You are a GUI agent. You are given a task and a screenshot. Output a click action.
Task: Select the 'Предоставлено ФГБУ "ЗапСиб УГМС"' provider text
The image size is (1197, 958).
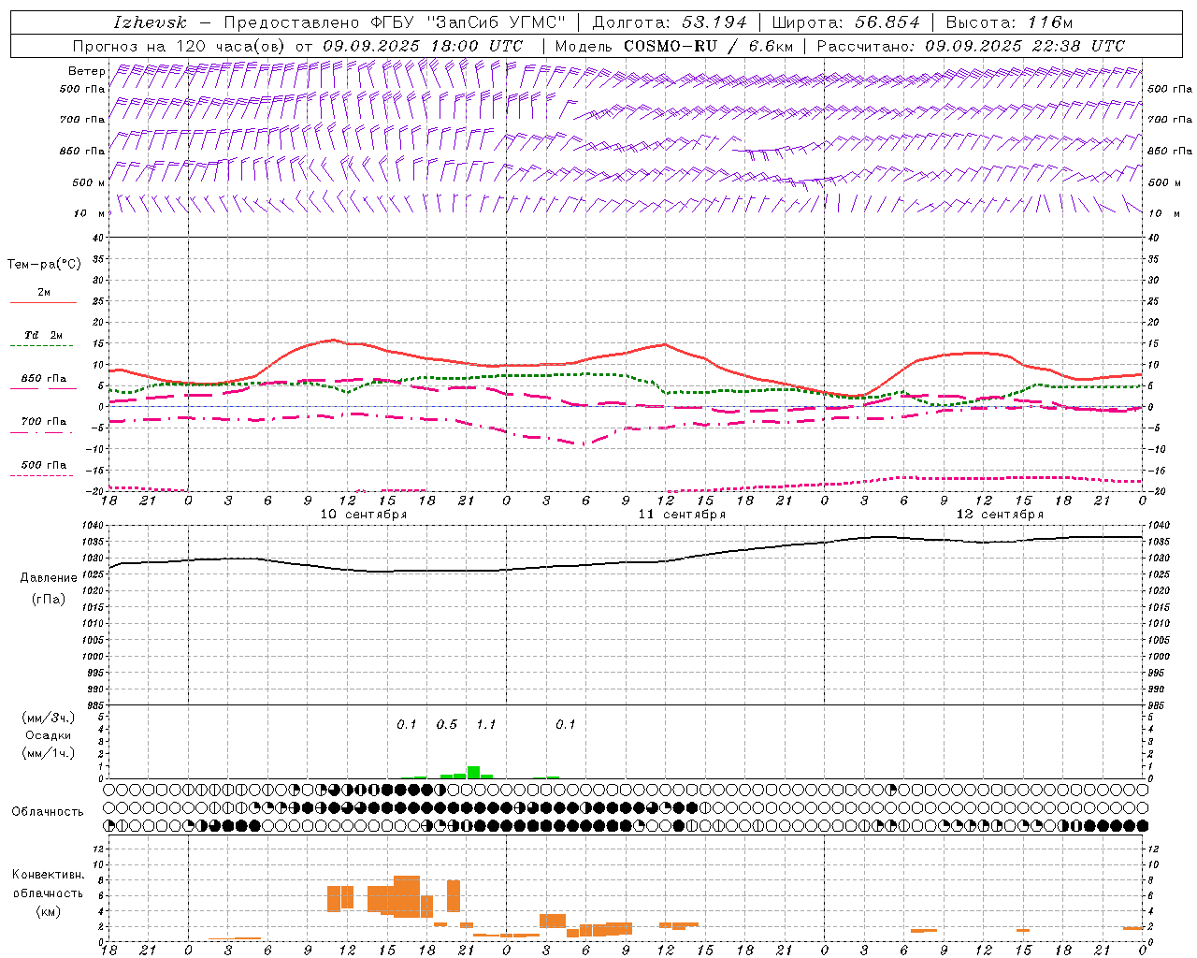396,22
